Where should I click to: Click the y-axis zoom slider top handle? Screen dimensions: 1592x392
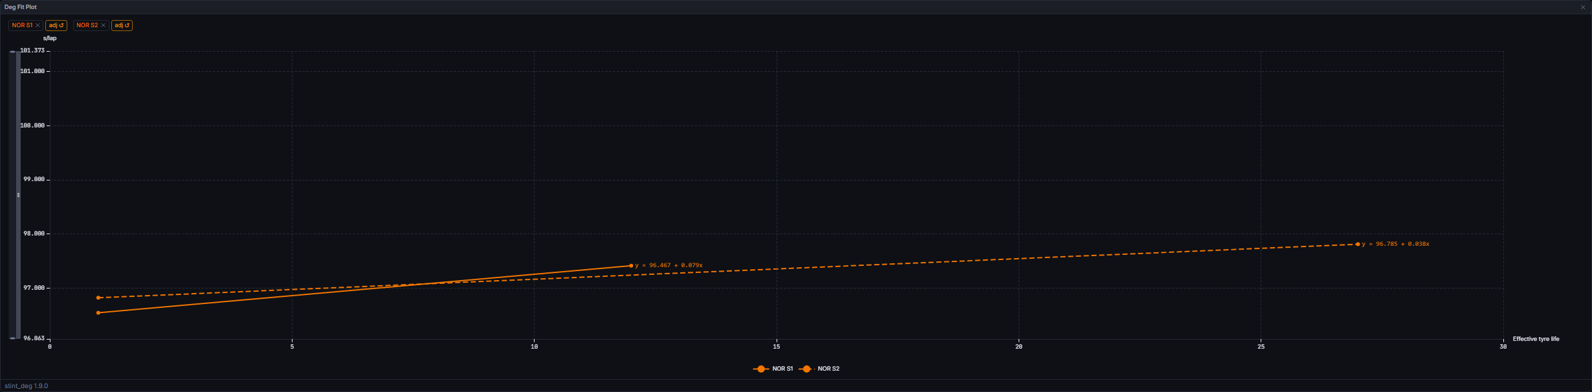click(x=13, y=52)
